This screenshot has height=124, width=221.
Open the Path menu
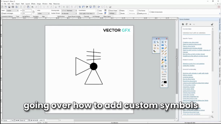23,4
